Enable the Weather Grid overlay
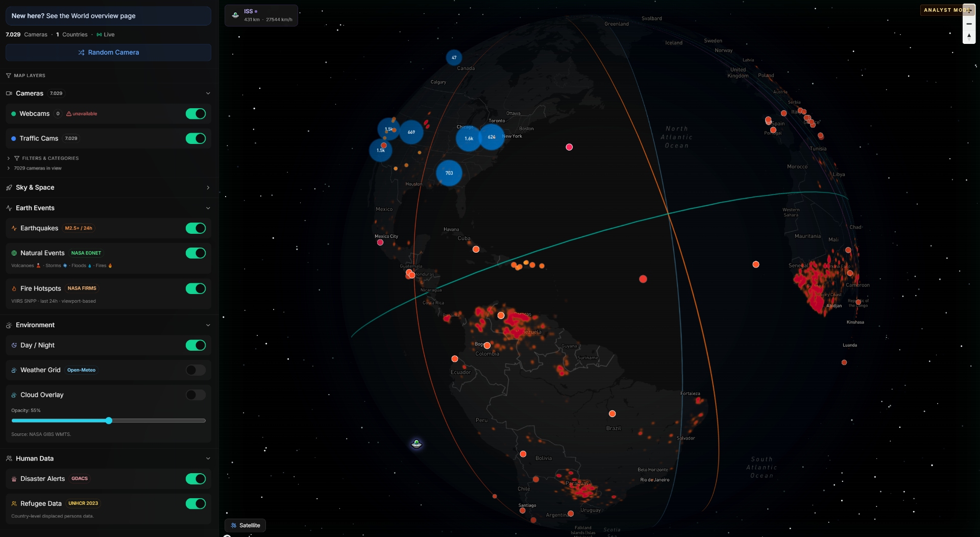This screenshot has width=980, height=537. [195, 370]
